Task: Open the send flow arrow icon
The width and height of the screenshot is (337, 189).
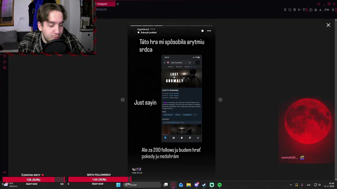Action: pos(299,10)
